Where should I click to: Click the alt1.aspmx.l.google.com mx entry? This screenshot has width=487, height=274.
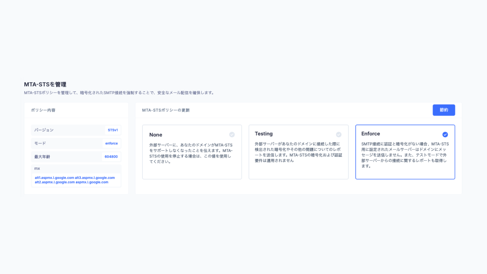pos(54,178)
